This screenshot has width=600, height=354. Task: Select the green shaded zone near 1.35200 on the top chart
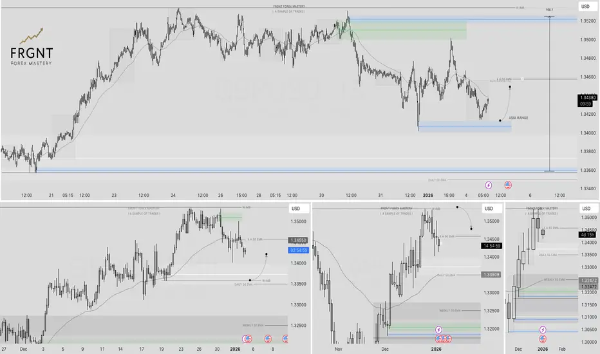click(x=408, y=30)
